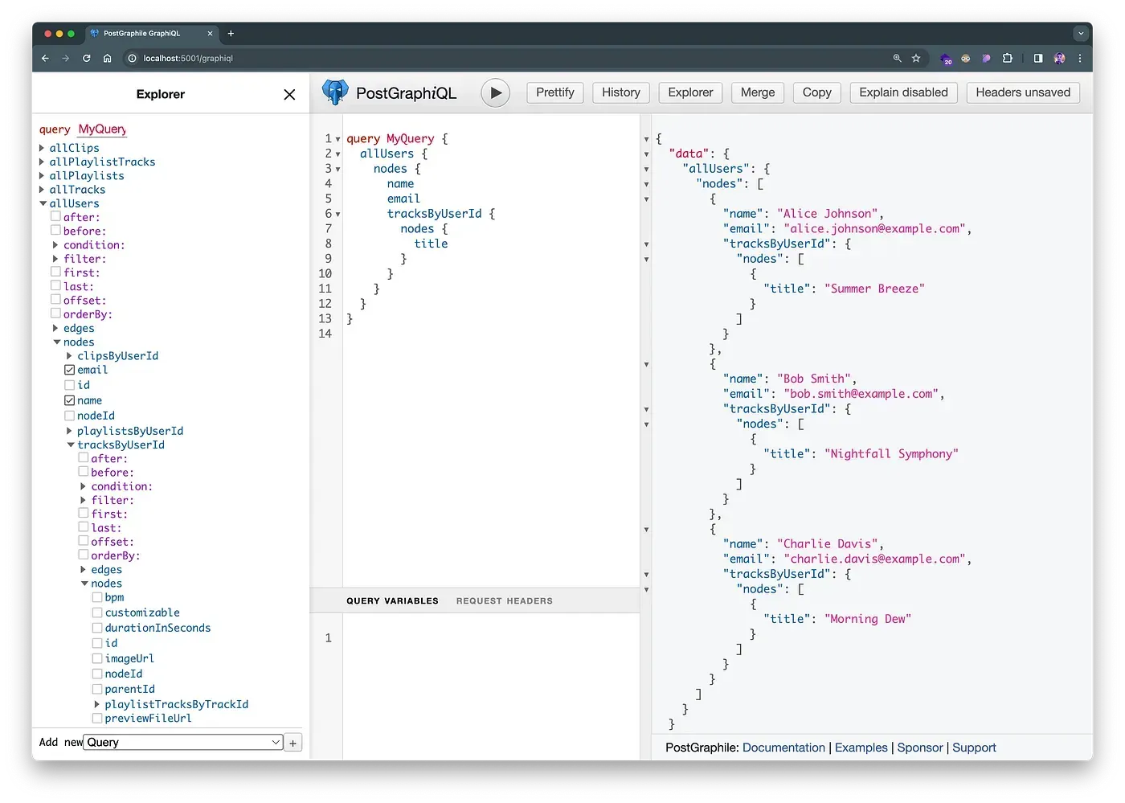
Task: Check the first: argument under allUsers
Action: [x=56, y=272]
